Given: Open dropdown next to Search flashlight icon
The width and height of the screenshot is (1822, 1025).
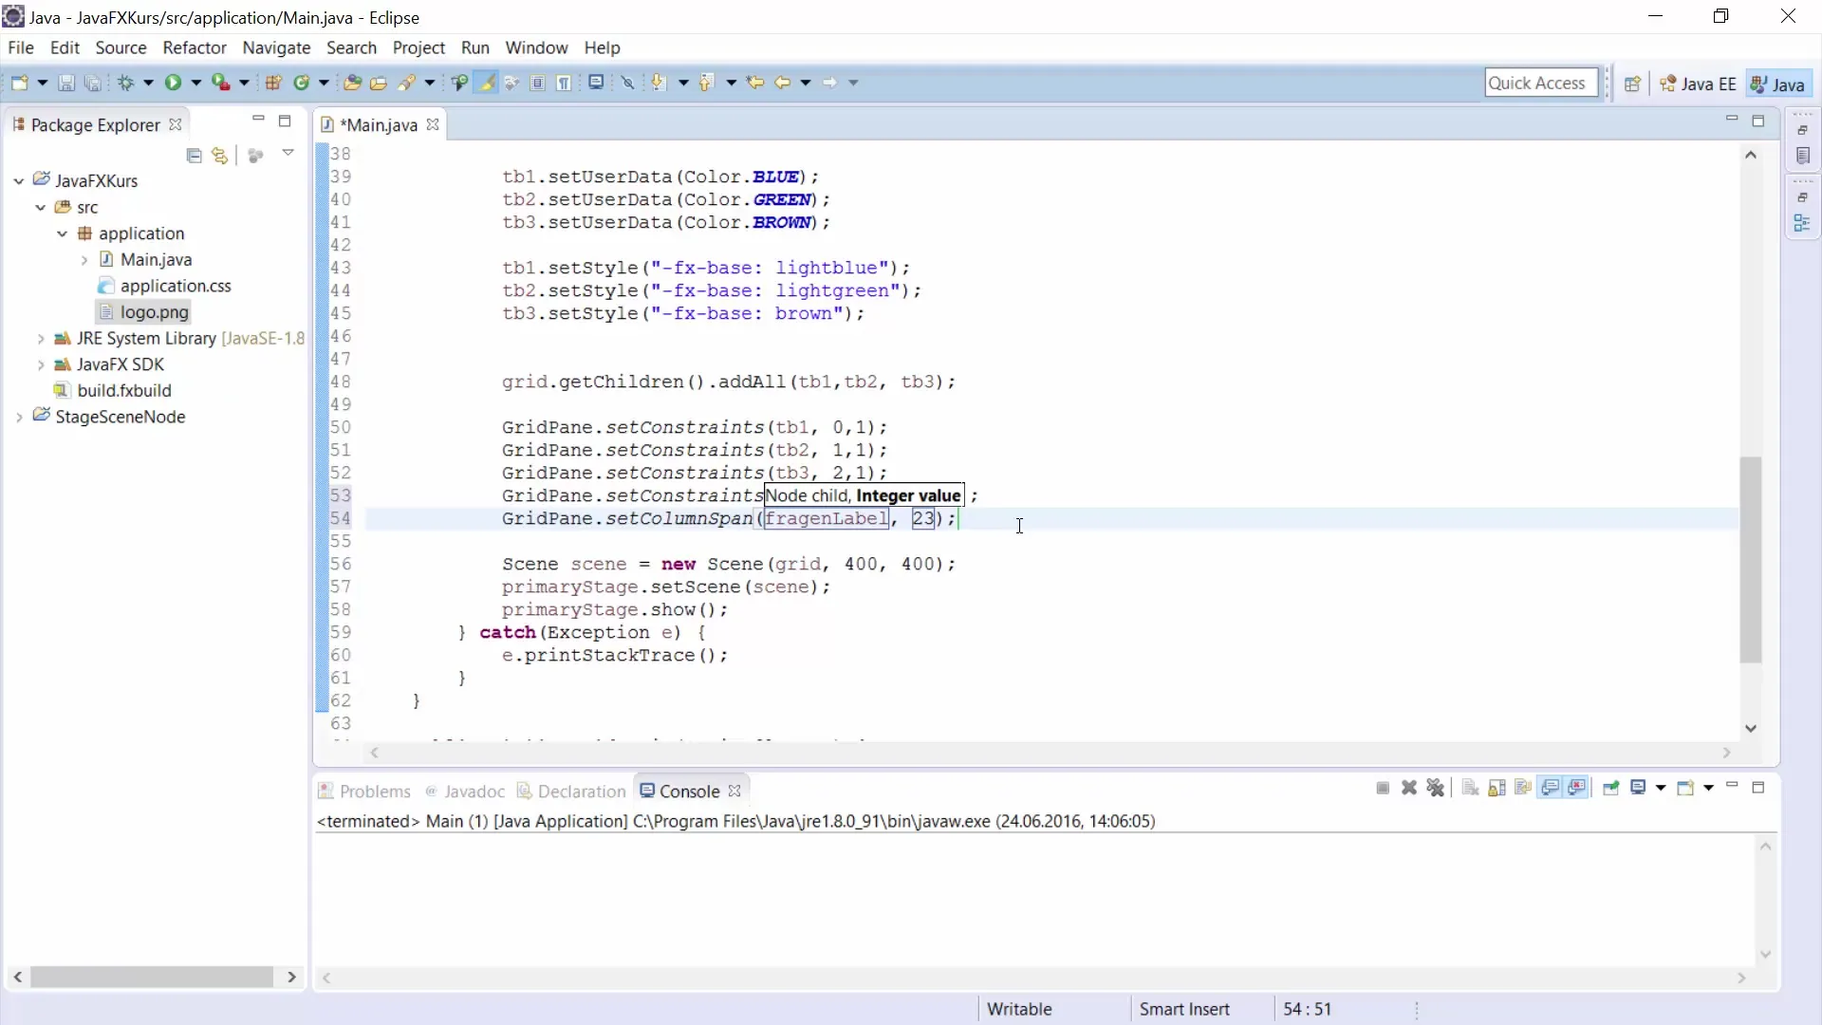Looking at the screenshot, I should 430,83.
